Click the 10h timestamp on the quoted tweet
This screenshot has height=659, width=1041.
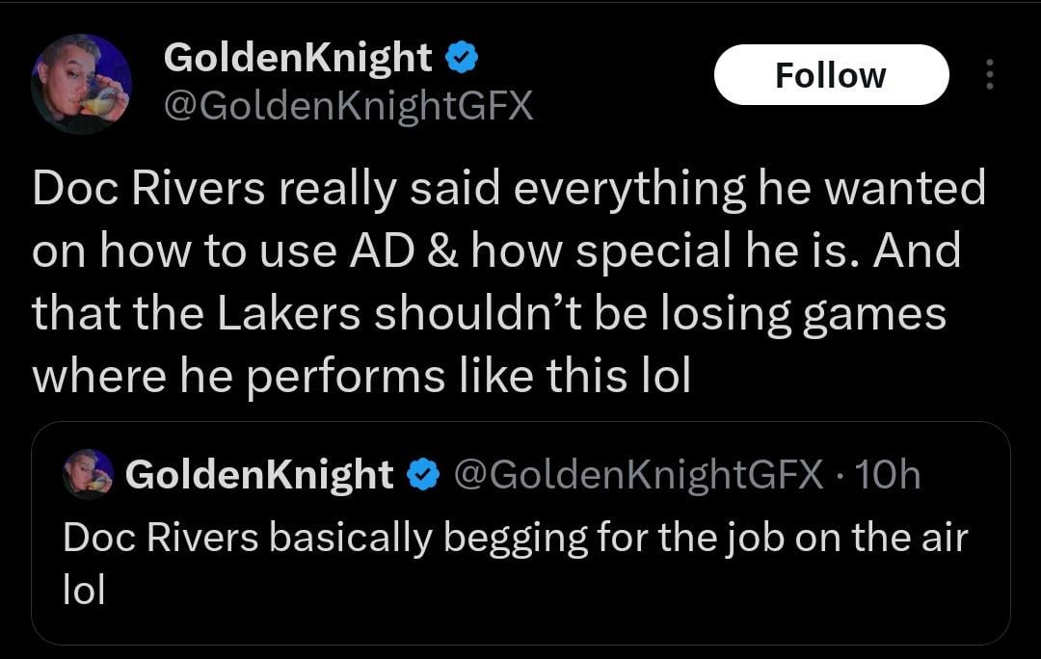click(x=888, y=474)
